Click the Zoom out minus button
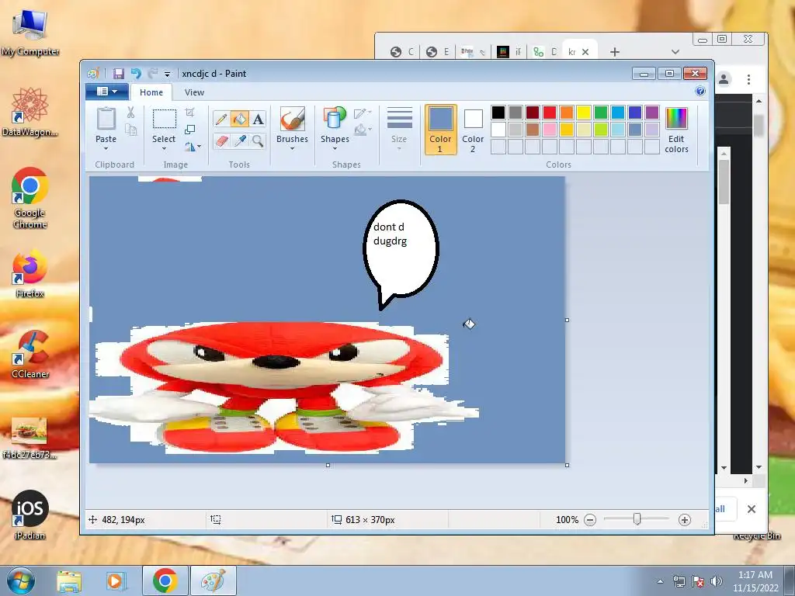Image resolution: width=795 pixels, height=596 pixels. click(590, 519)
